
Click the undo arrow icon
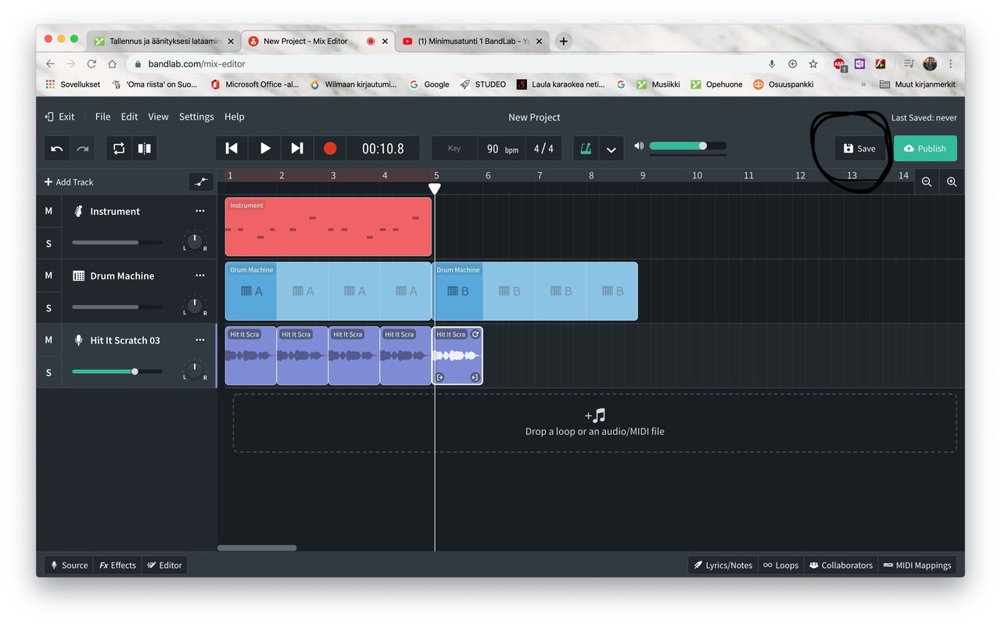pos(57,149)
